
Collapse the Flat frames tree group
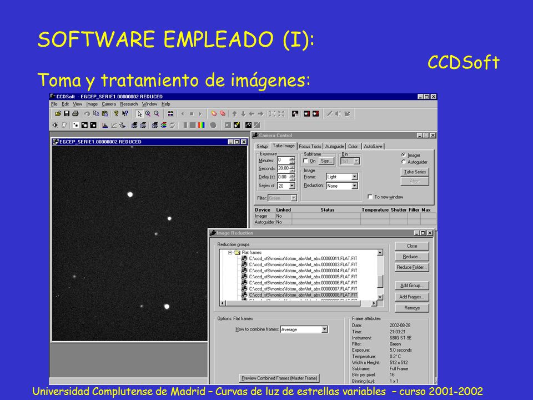coord(230,252)
